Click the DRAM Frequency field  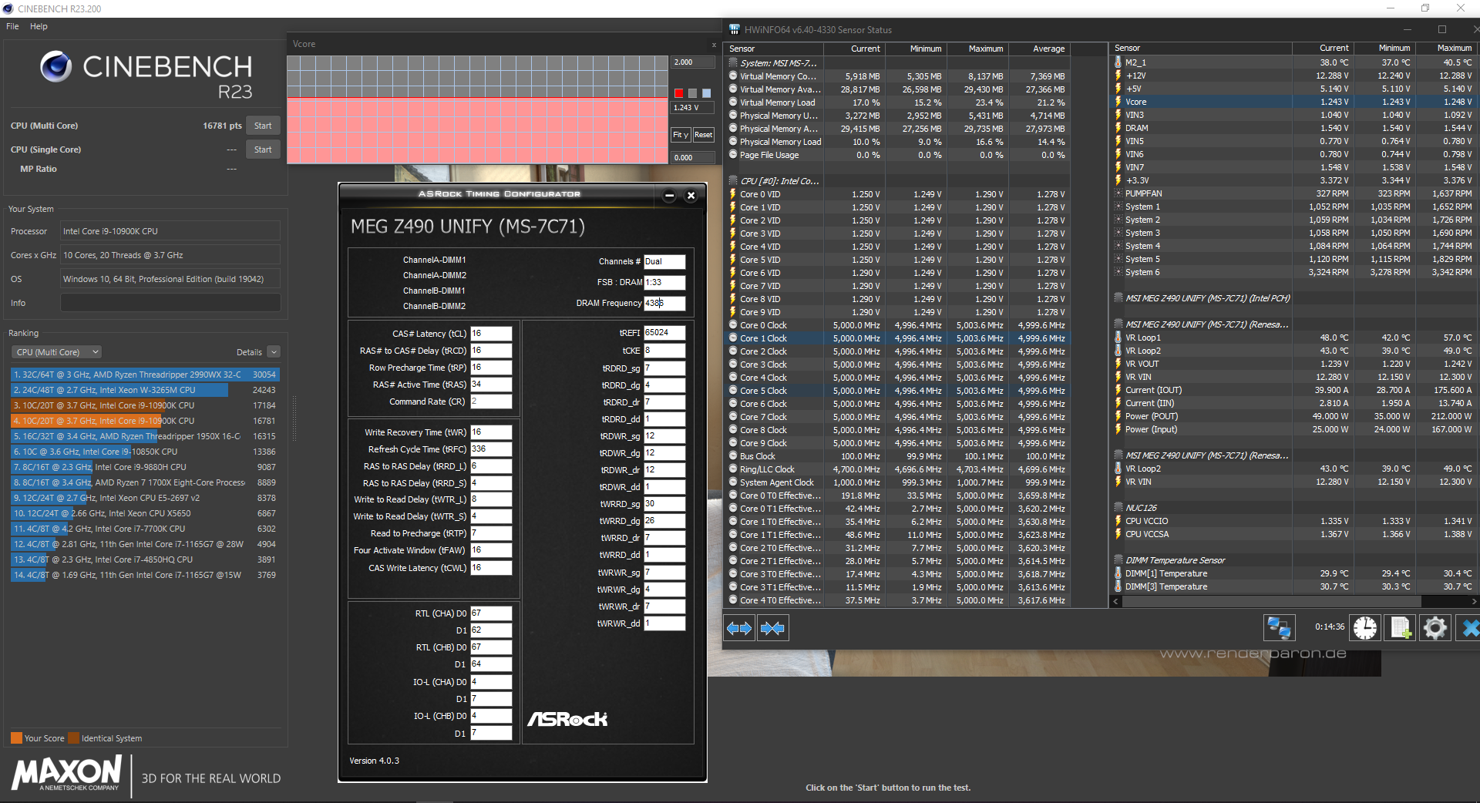click(664, 303)
